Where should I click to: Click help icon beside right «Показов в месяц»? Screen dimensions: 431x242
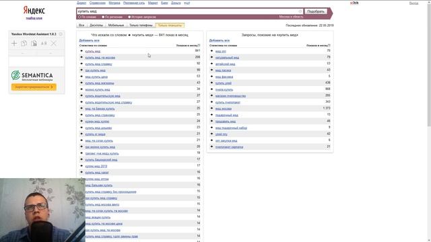(329, 46)
